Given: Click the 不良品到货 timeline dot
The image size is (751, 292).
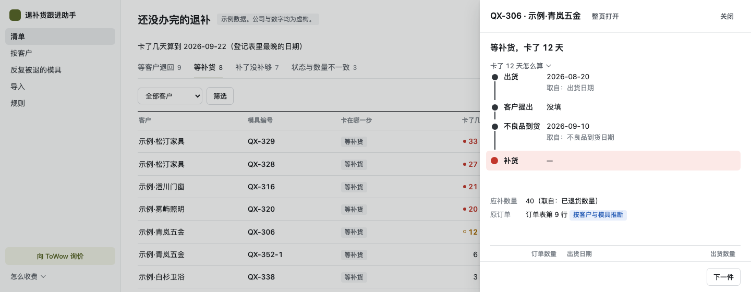Looking at the screenshot, I should 495,126.
